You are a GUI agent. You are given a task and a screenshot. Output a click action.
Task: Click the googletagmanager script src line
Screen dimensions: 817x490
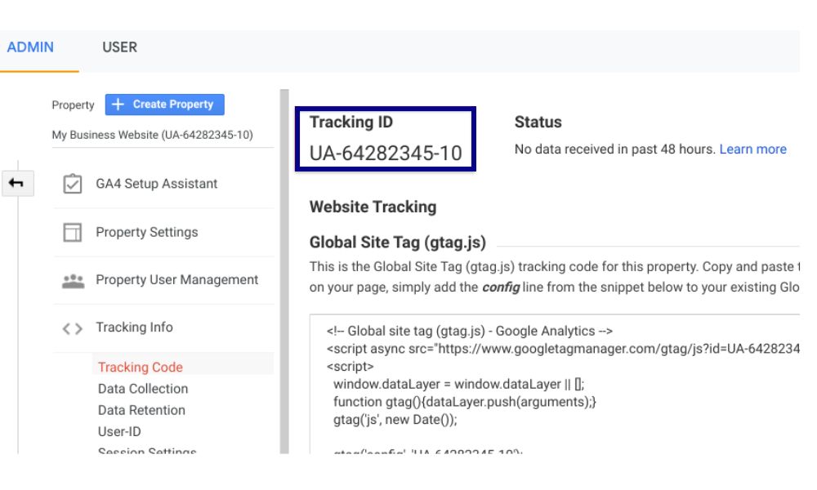(x=563, y=349)
